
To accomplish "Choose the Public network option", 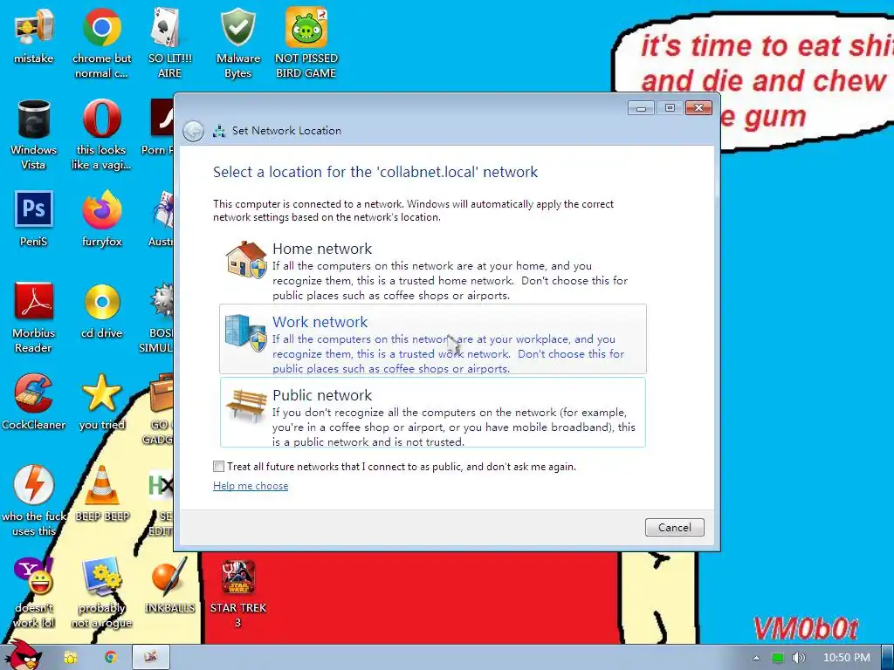I will click(433, 412).
